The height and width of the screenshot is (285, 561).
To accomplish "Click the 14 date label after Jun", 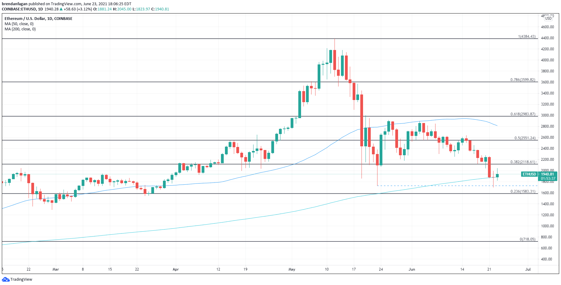I will coord(462,269).
